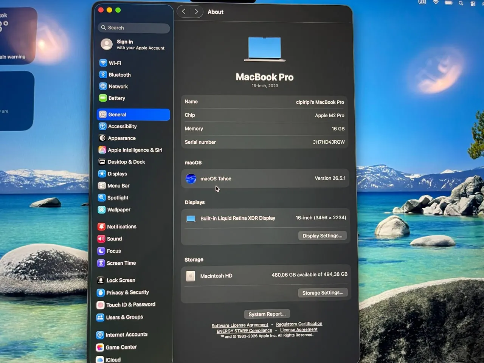This screenshot has width=484, height=363.
Task: Click the Wi-Fi icon in menu bar
Action: [436, 2]
